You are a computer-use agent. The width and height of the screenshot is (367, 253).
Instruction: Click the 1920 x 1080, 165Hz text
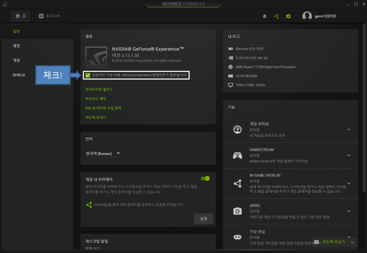click(250, 85)
